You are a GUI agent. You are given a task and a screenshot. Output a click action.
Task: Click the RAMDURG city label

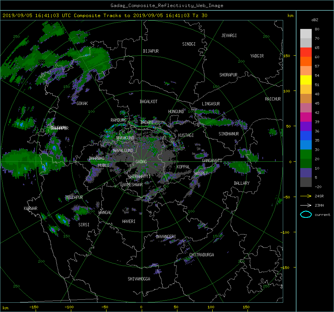coord(118,120)
